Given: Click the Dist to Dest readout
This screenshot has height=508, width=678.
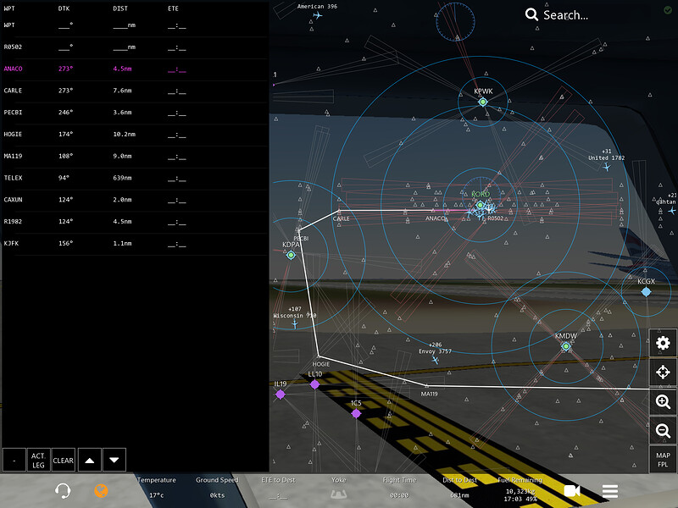Looking at the screenshot, I should 459,488.
